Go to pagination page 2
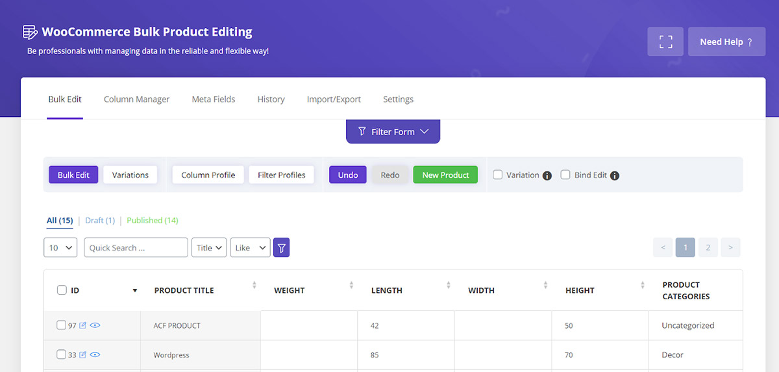Viewport: 779px width, 372px height. pos(708,247)
